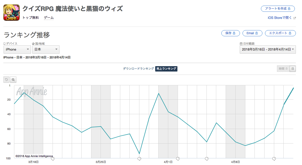
Task: Select the 売上ランキング tab
Action: [x=166, y=69]
